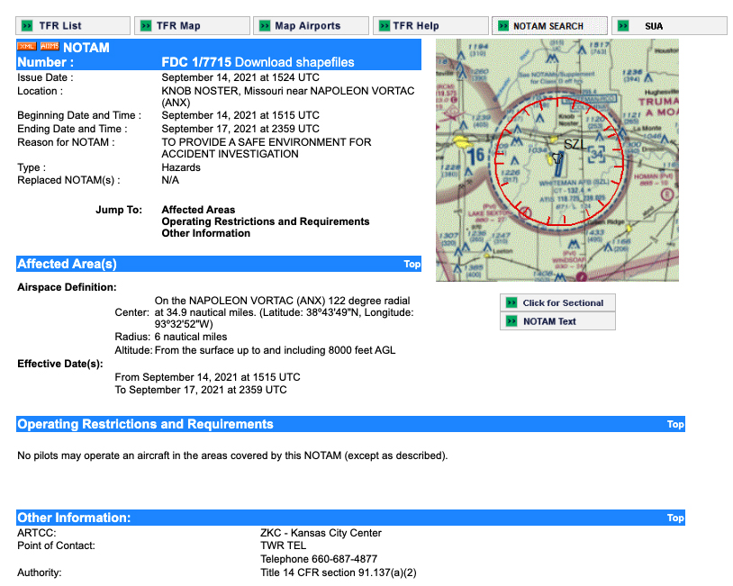Click Top link in Affected Area(s) header
Screen dimensions: 733x586
point(412,265)
